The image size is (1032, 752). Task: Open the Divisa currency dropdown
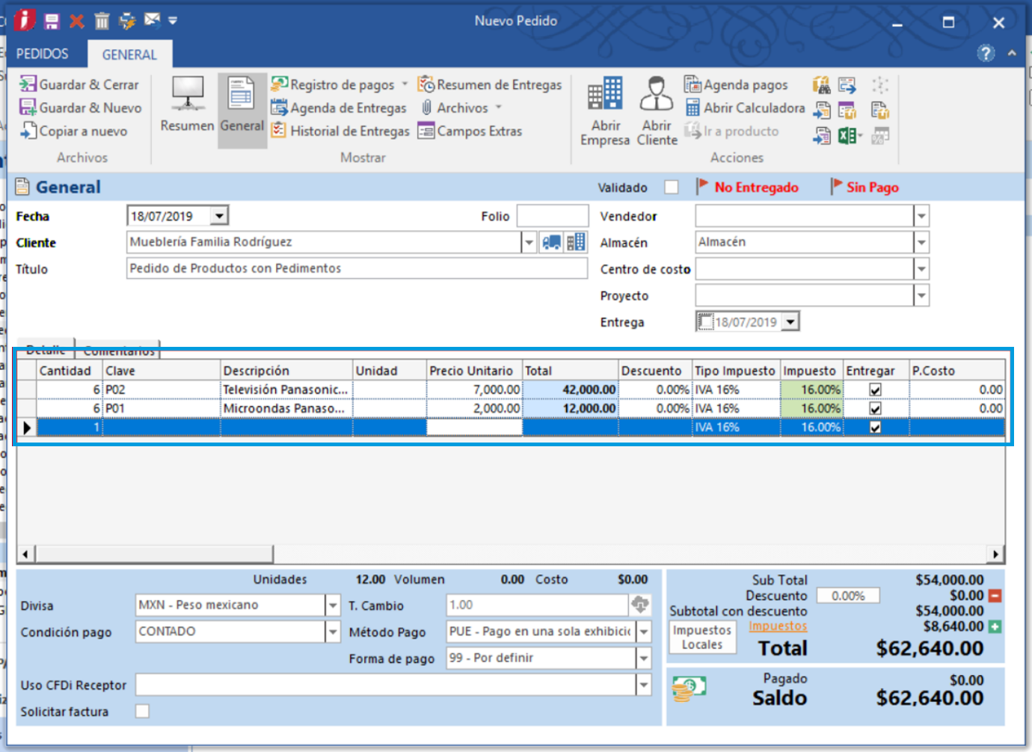(333, 605)
